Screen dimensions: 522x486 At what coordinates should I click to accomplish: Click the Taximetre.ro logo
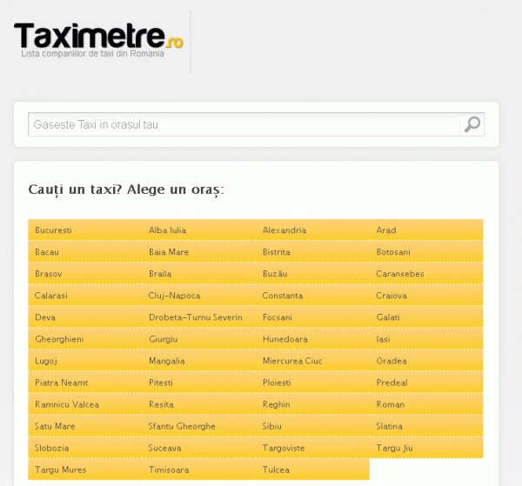(98, 37)
